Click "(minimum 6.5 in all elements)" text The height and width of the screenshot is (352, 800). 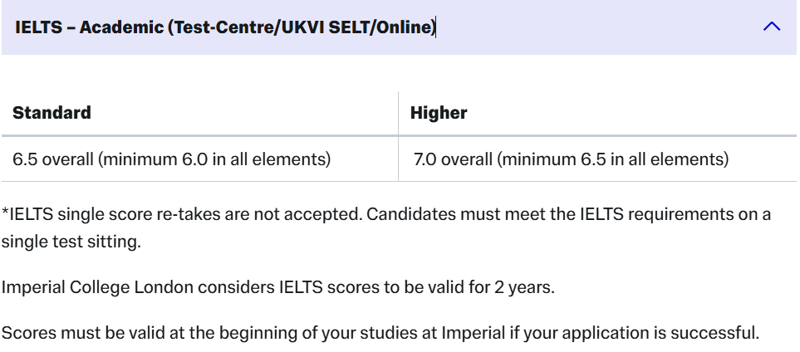point(613,159)
